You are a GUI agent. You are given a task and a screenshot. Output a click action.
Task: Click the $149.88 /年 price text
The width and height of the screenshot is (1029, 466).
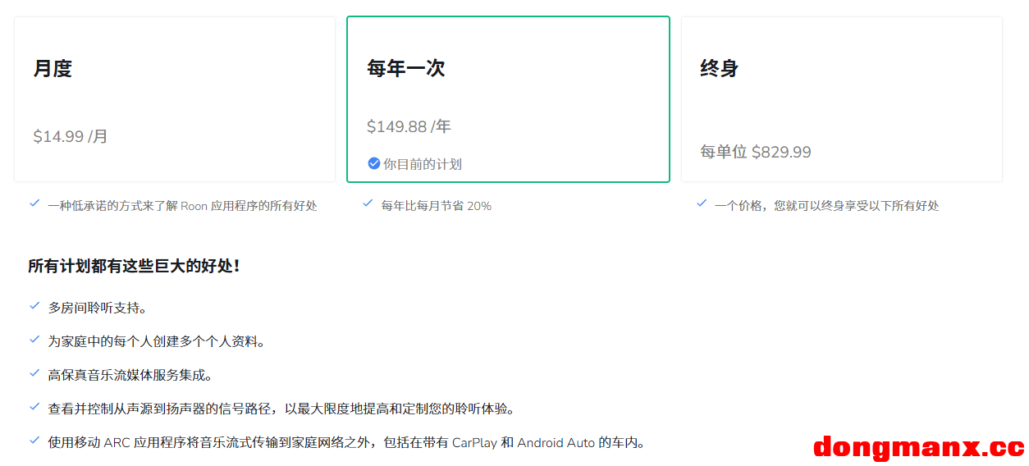(409, 126)
